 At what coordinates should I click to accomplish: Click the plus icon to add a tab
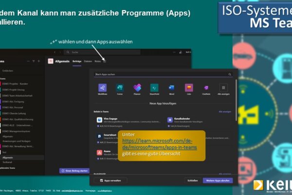pyautogui.click(x=105, y=61)
